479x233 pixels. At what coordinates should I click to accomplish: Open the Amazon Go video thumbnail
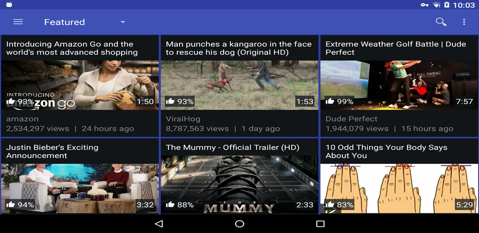(x=80, y=85)
